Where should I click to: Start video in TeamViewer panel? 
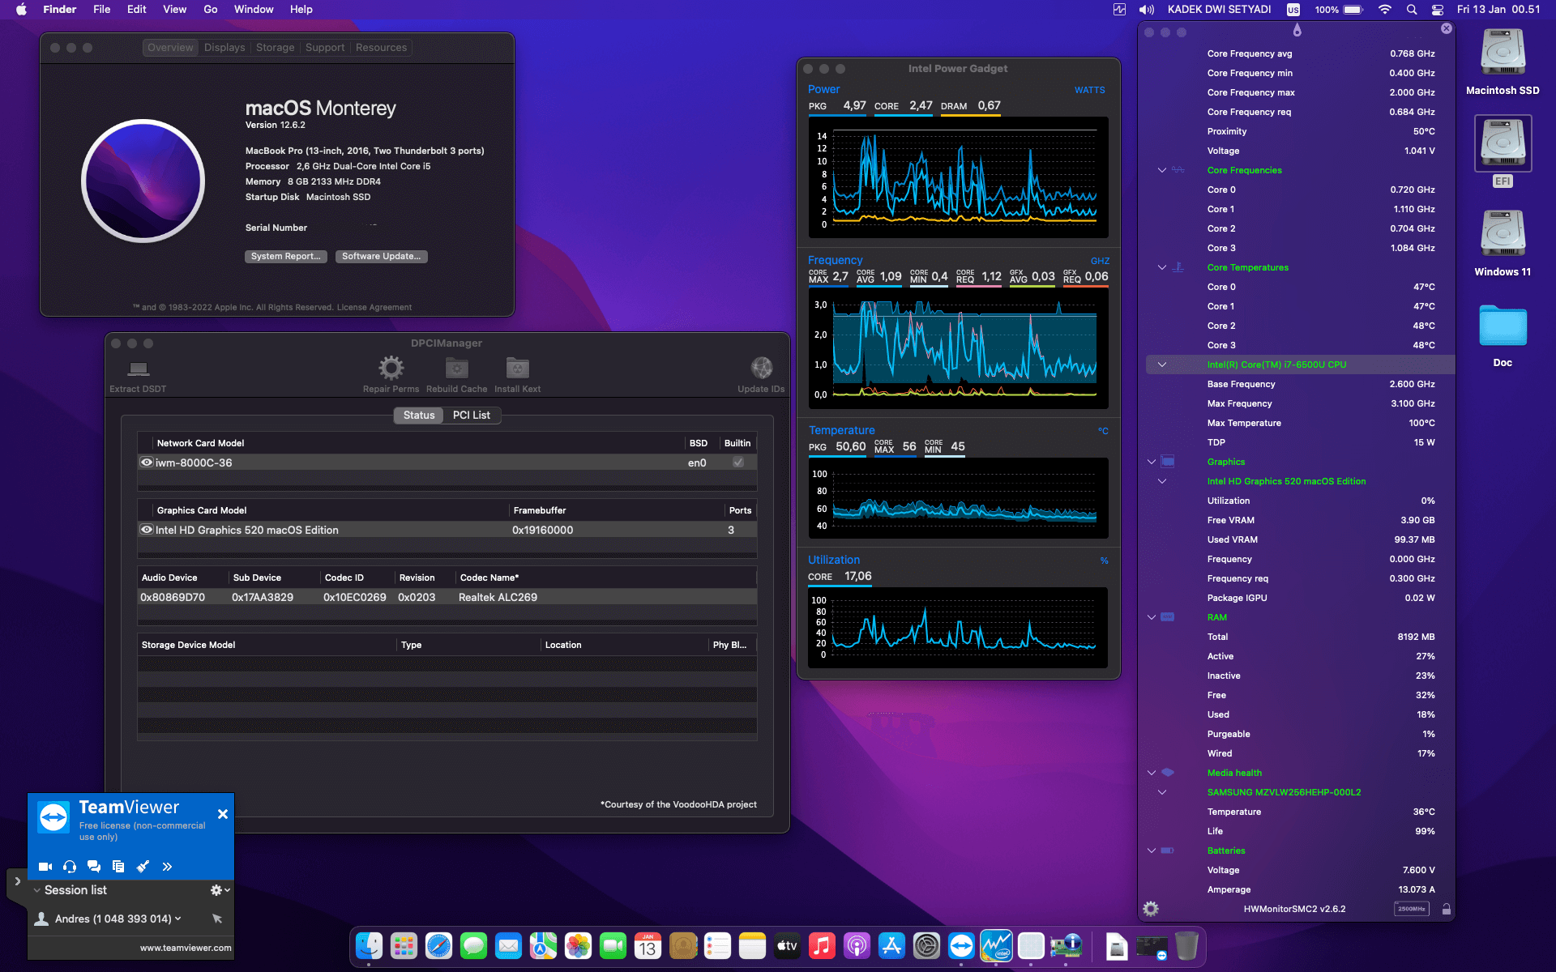click(45, 867)
